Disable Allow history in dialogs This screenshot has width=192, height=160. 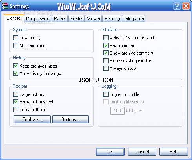pos(16,73)
